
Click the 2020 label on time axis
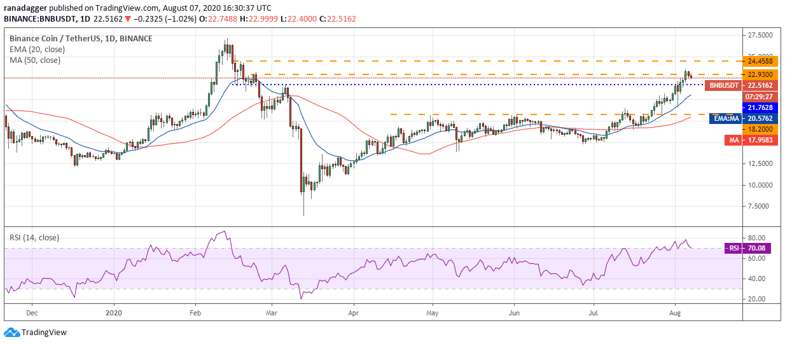click(x=113, y=313)
